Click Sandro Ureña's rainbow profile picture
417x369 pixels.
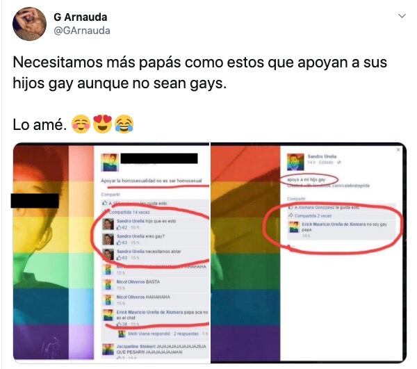tap(295, 162)
